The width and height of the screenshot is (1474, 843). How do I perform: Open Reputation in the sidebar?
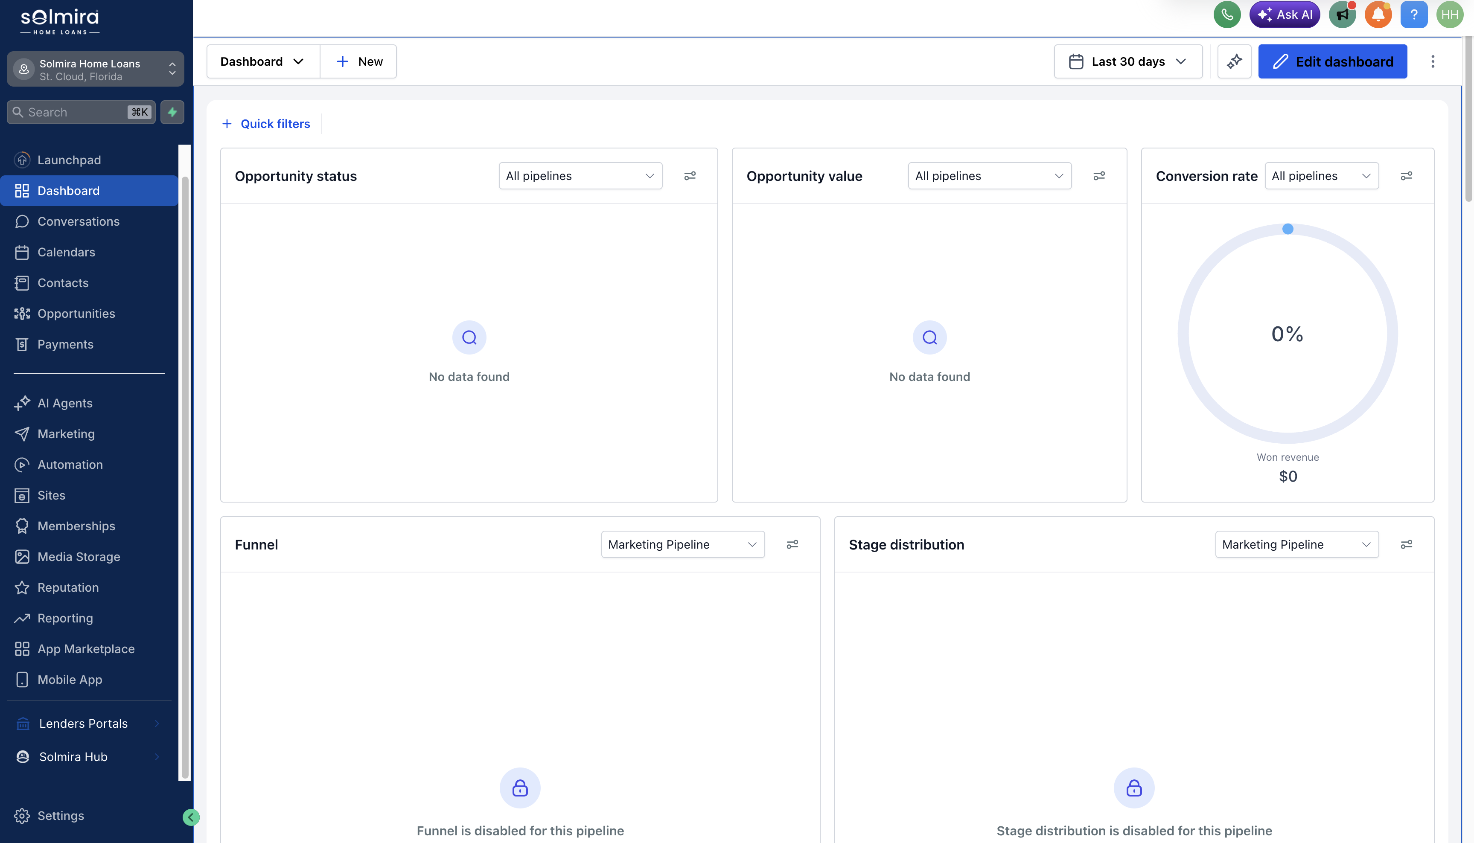point(89,587)
